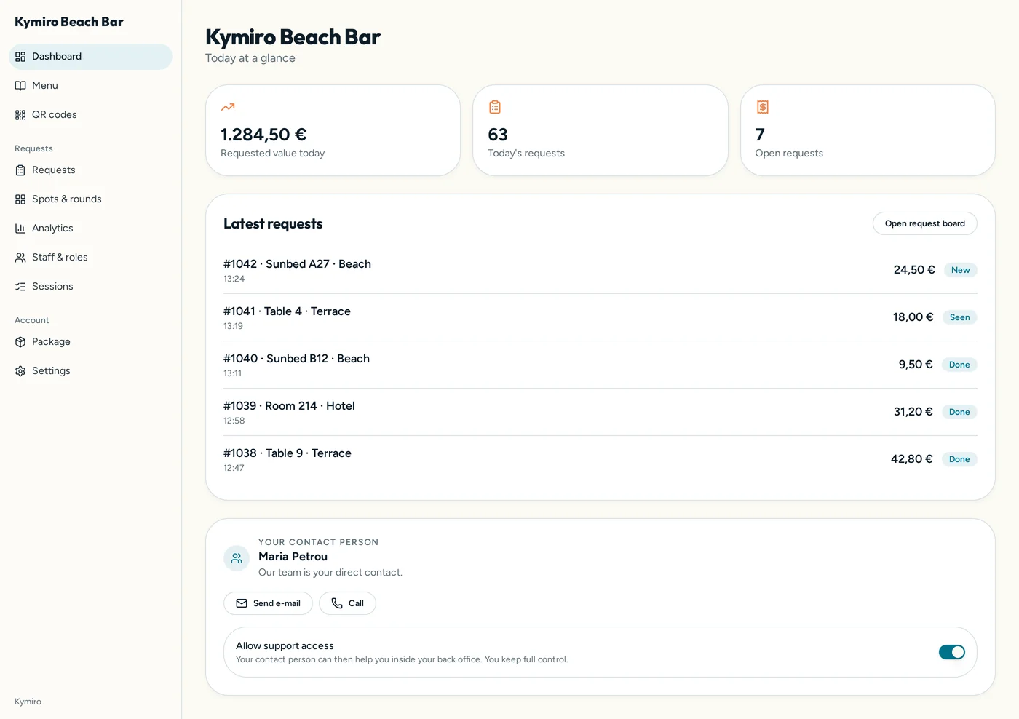This screenshot has height=719, width=1019.
Task: Open request #1041 Table 4 Terrace
Action: (600, 317)
